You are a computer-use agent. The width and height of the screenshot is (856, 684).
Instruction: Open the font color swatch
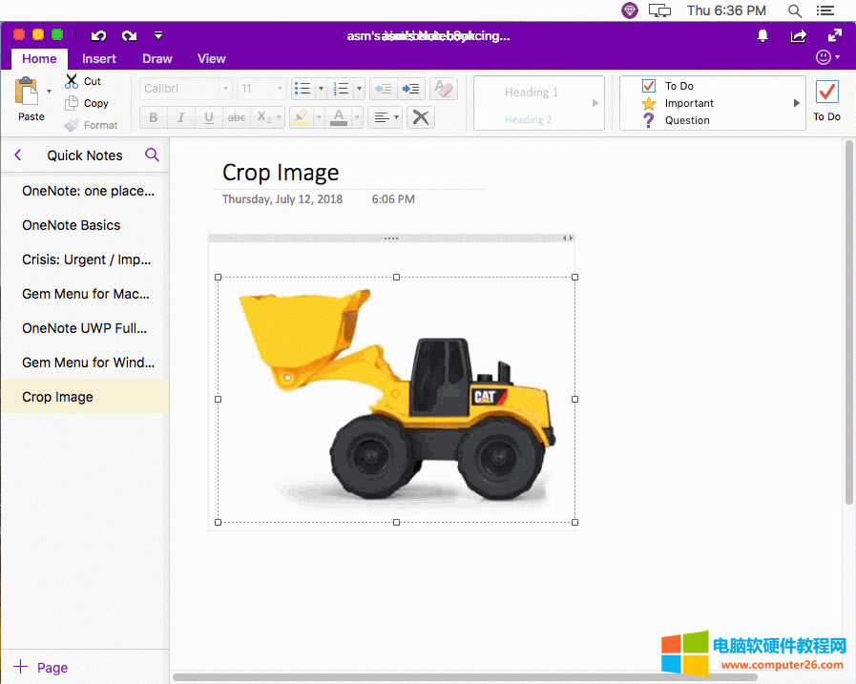click(x=338, y=116)
